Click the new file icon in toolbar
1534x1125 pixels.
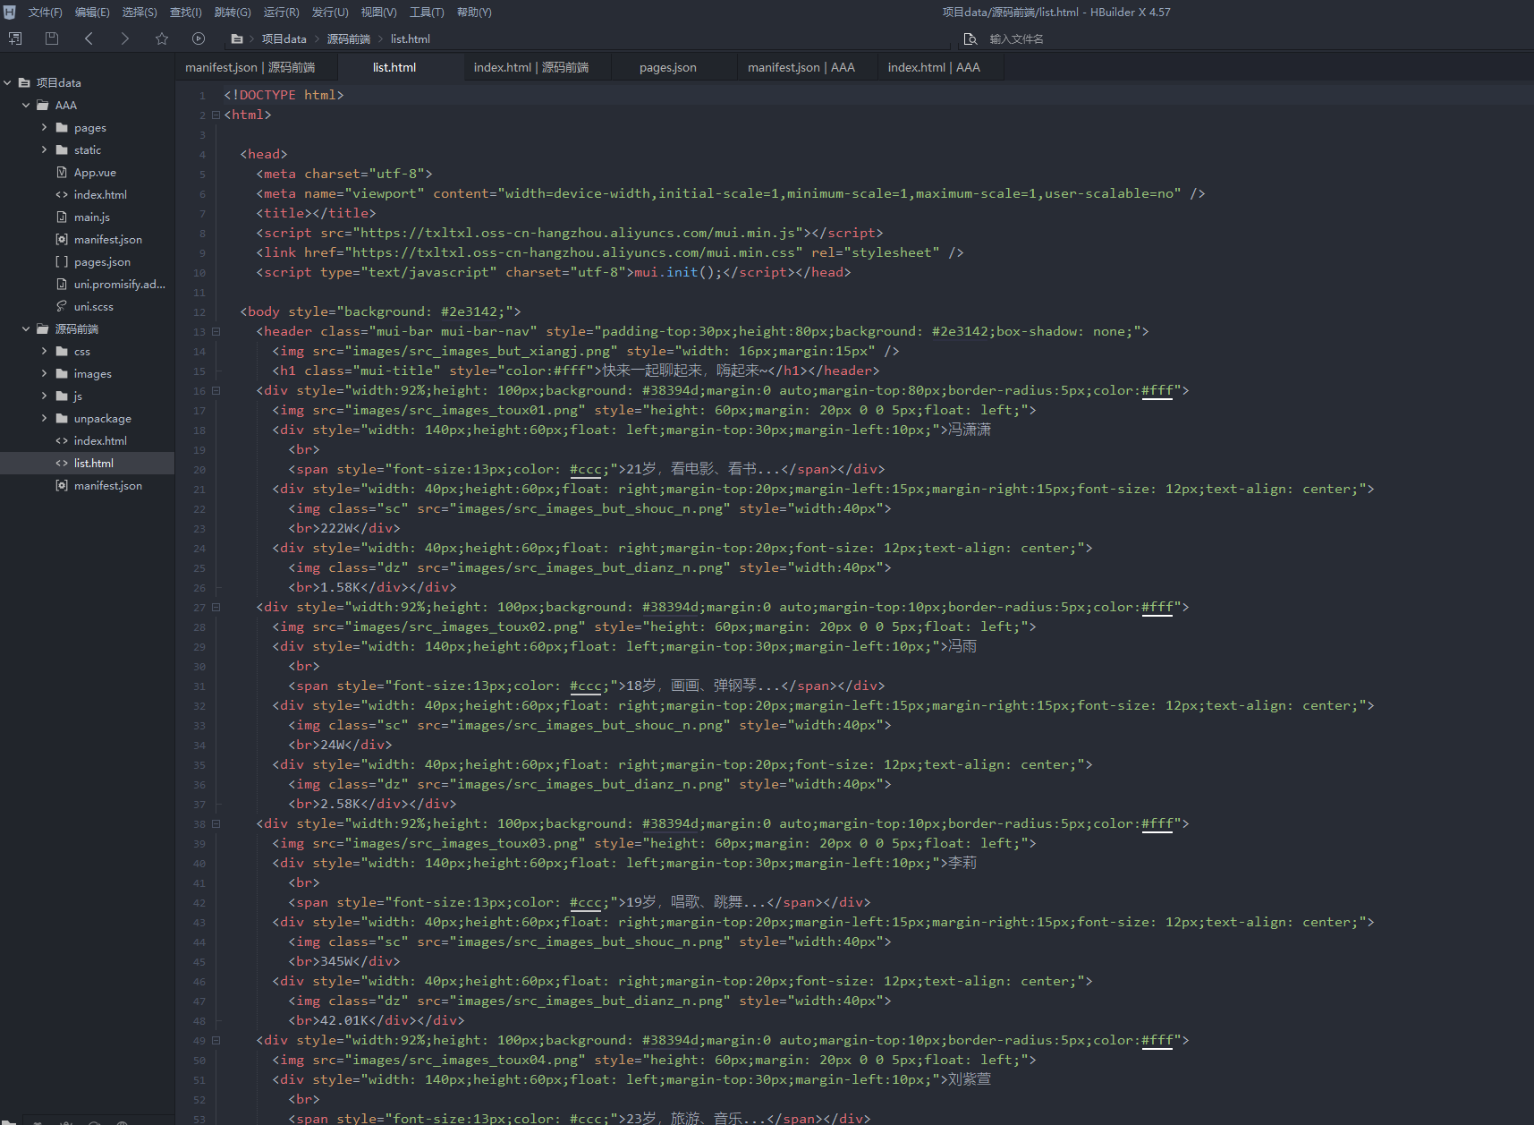[15, 38]
